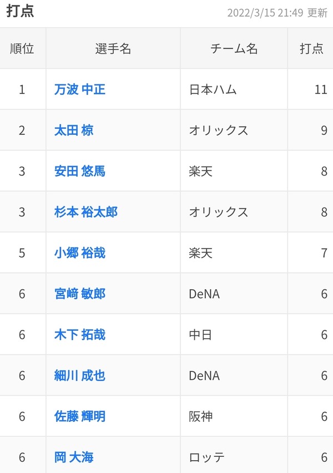Open player page for 小郷 裕哉
This screenshot has height=473, width=333.
click(x=80, y=253)
